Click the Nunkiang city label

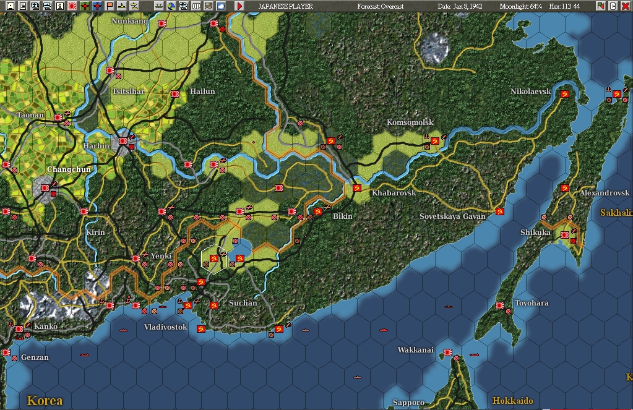[129, 21]
